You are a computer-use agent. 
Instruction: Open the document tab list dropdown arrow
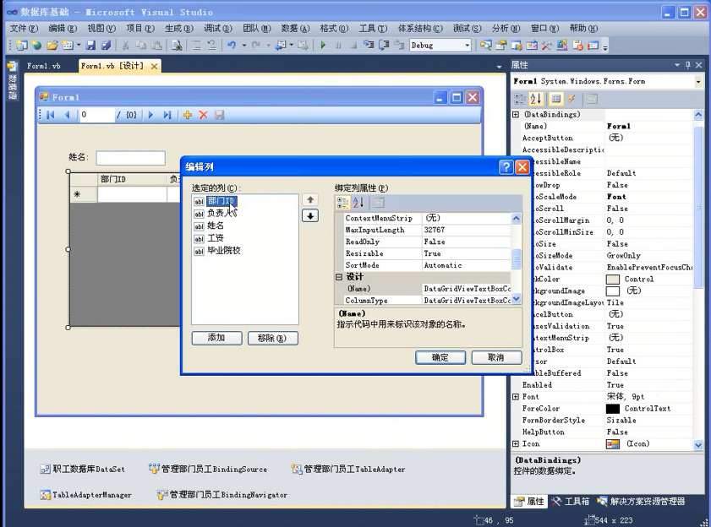click(499, 67)
